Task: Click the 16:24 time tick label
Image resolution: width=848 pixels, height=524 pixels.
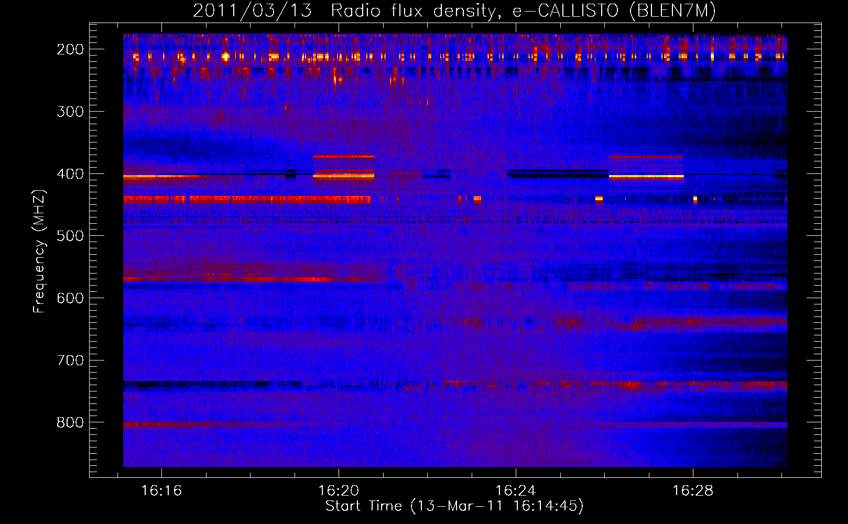Action: point(516,490)
